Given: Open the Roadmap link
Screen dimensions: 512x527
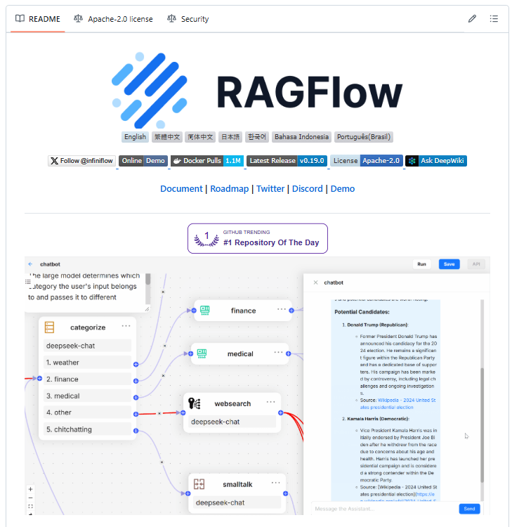Looking at the screenshot, I should point(230,188).
